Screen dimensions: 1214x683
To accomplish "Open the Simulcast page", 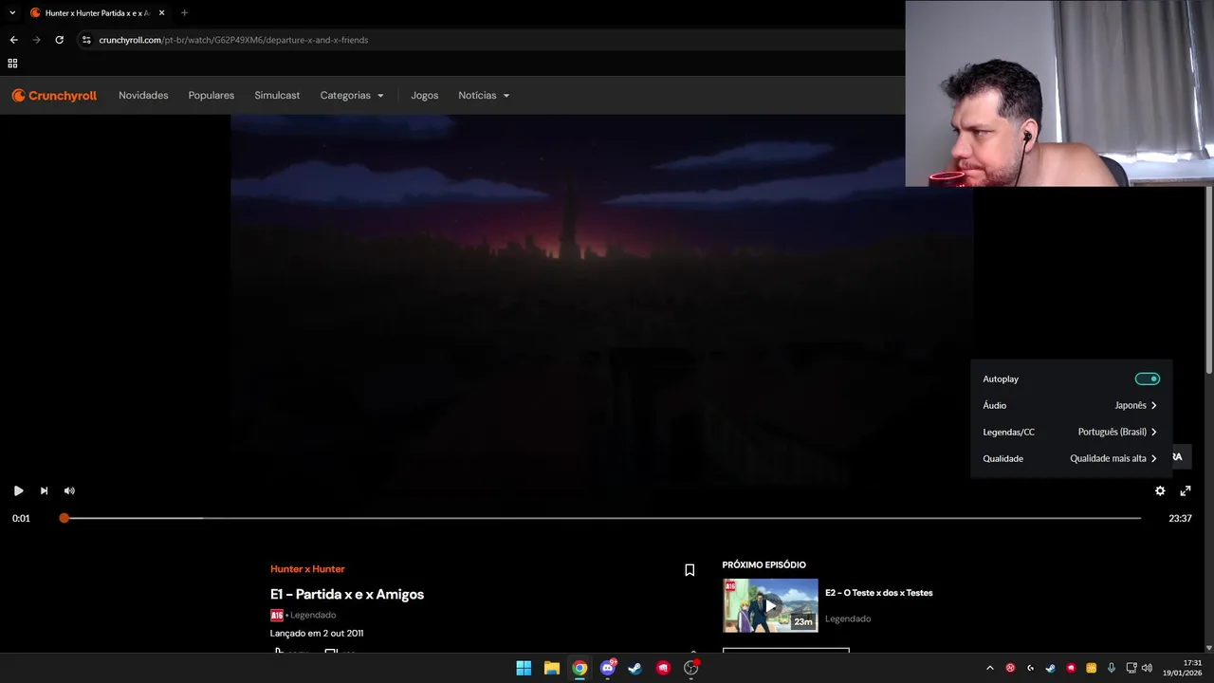I will (277, 96).
